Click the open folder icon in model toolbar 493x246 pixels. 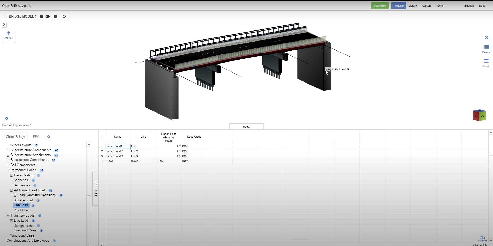[x=48, y=16]
